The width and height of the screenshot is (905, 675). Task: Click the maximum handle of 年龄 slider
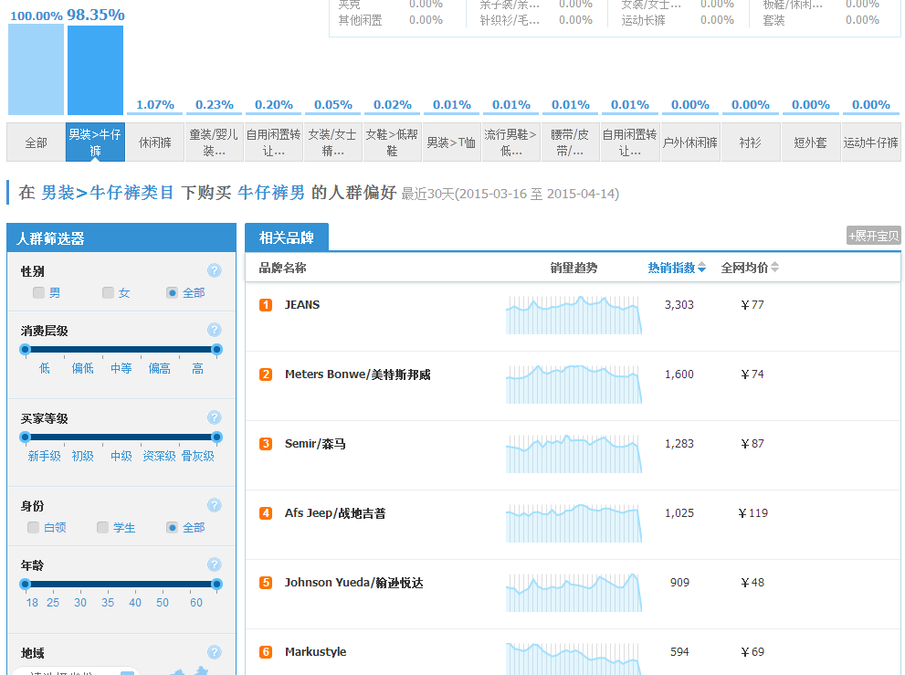click(217, 585)
